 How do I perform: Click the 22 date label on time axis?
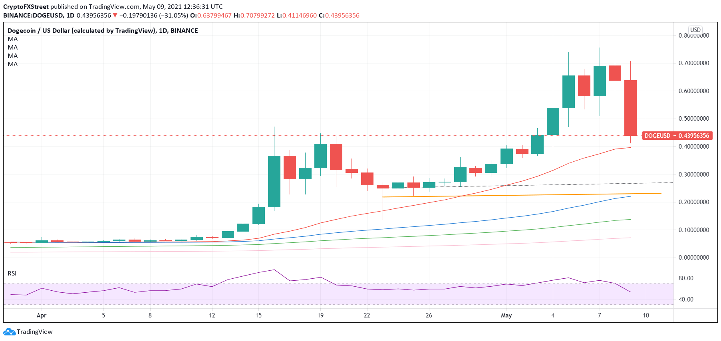[367, 315]
